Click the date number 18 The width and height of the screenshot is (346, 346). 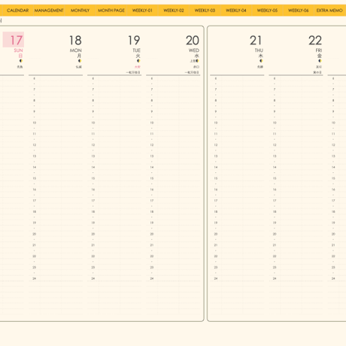pyautogui.click(x=75, y=41)
